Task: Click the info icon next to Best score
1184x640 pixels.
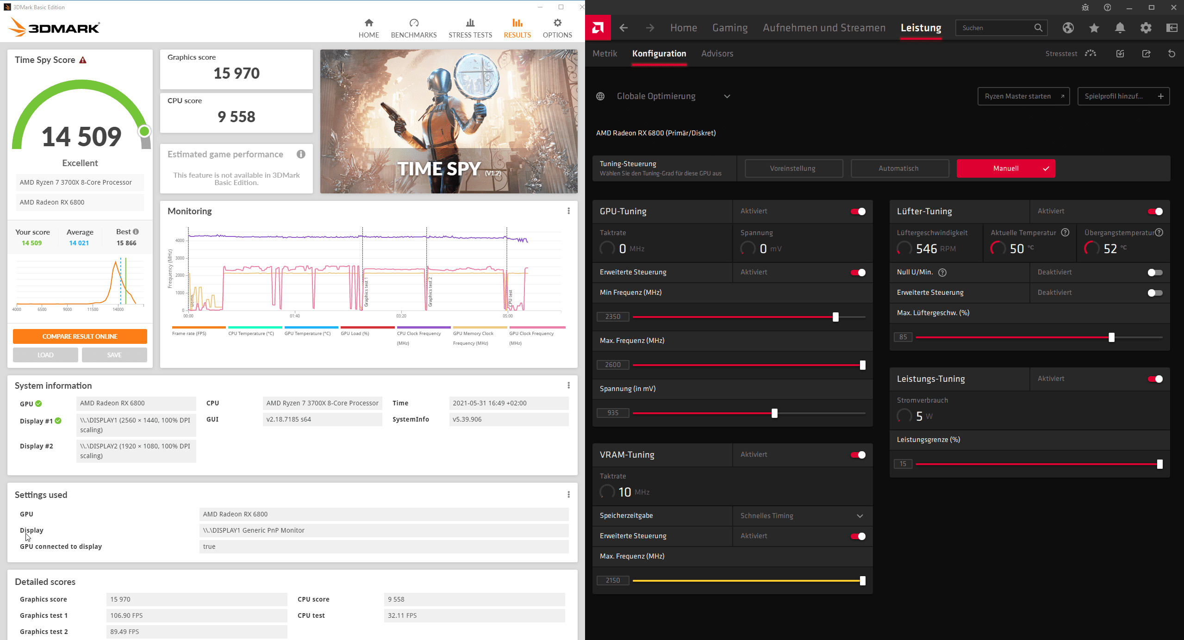Action: [136, 232]
